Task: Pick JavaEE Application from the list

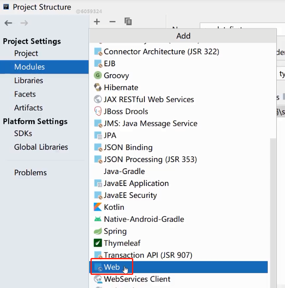Action: pos(136,183)
